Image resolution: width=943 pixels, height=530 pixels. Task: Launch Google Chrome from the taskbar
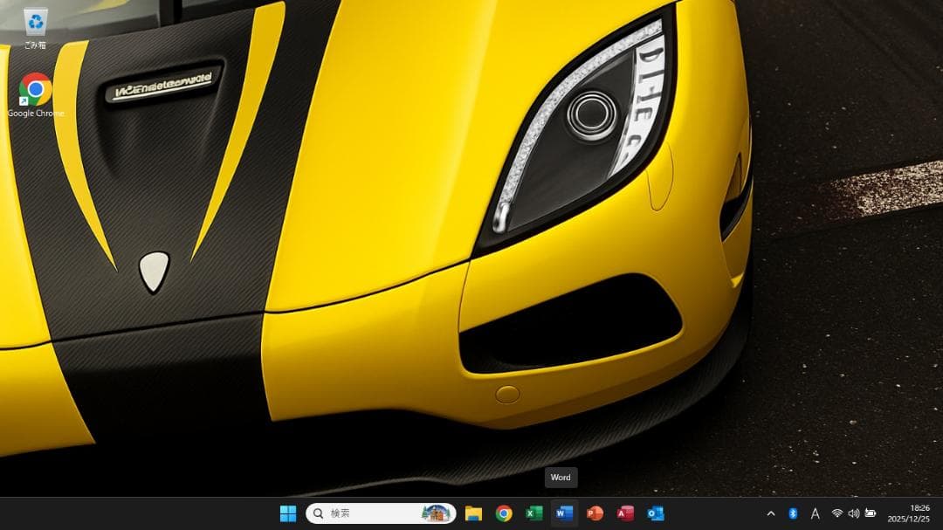point(505,513)
